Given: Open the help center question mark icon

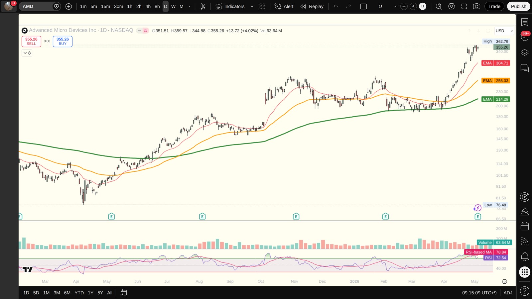Looking at the screenshot, I should click(x=525, y=291).
